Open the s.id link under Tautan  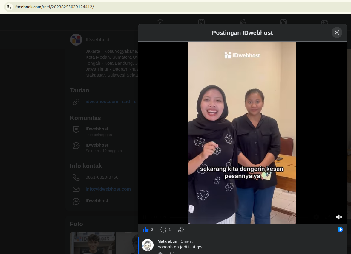(126, 102)
